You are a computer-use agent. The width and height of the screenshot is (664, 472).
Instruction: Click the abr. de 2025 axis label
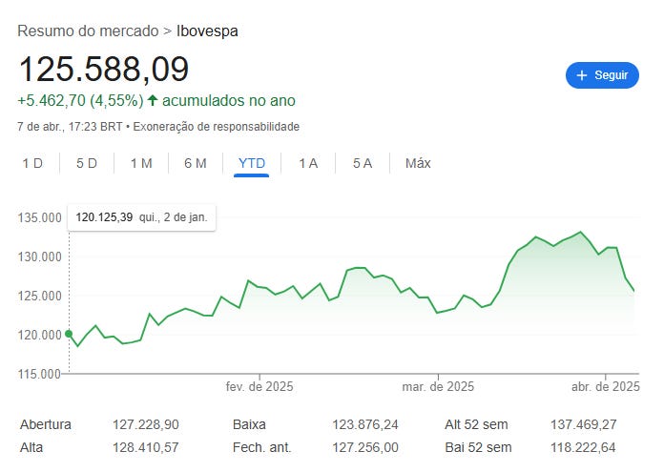605,386
